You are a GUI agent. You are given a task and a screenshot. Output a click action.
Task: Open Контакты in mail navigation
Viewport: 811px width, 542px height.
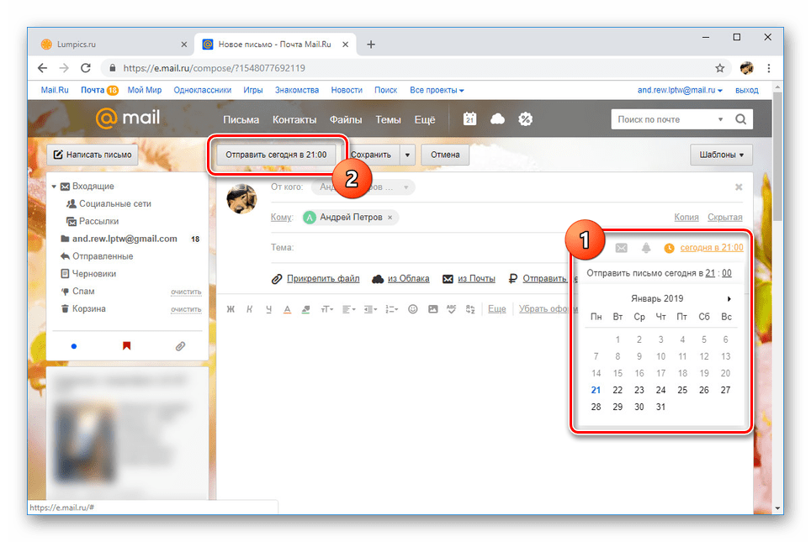[294, 119]
